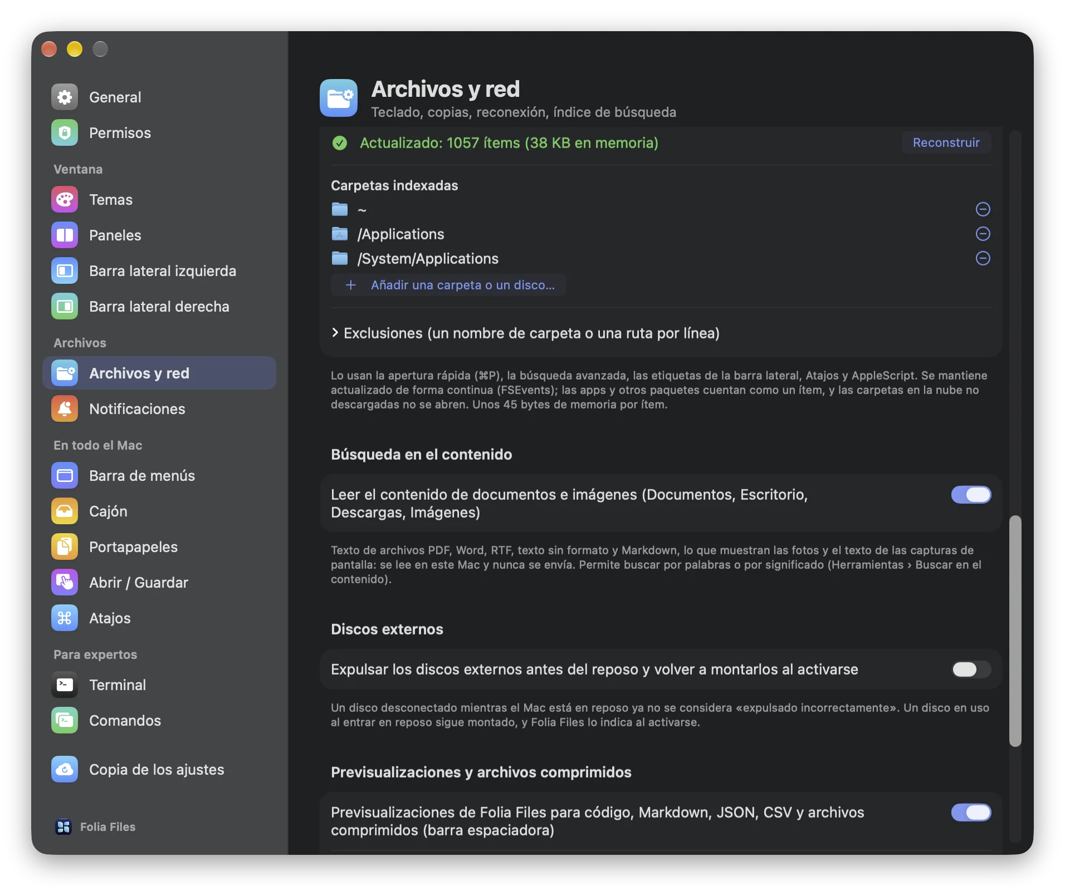The width and height of the screenshot is (1065, 886).
Task: Open Permisos shield icon
Action: pos(65,133)
